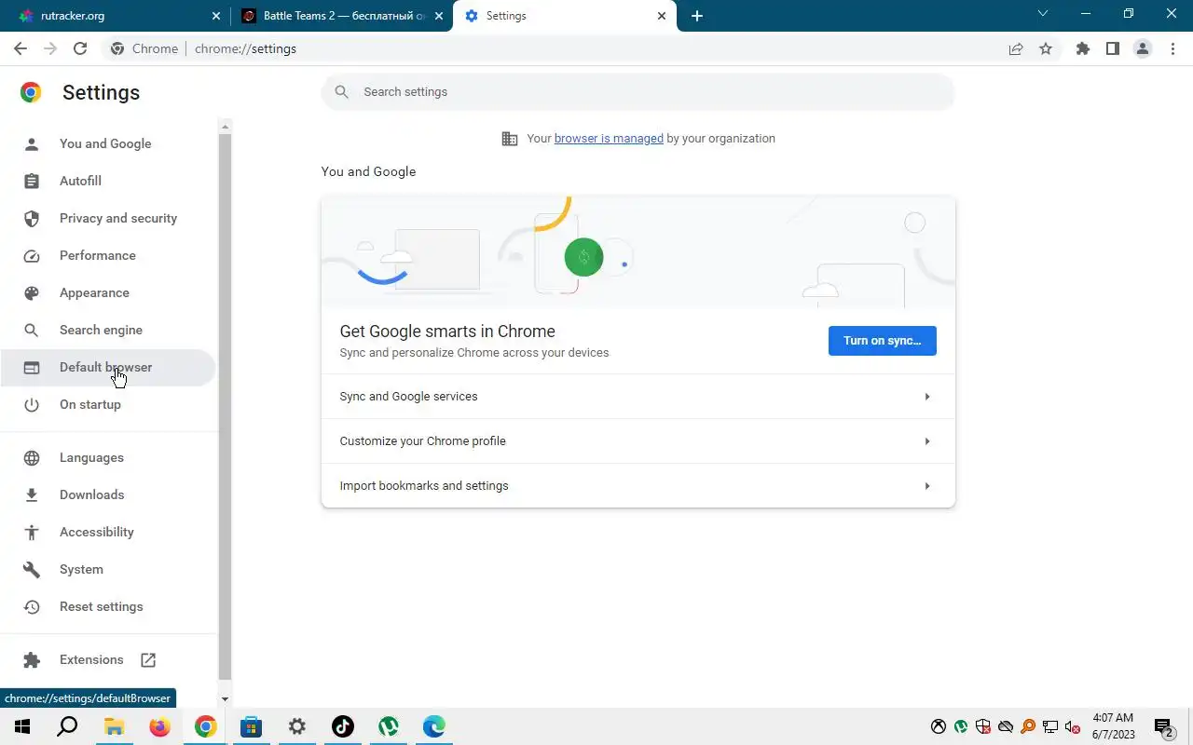1193x745 pixels.
Task: Share this page using the address bar icon
Action: click(1016, 48)
